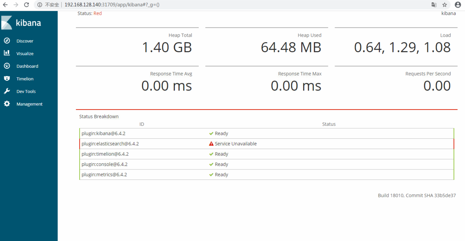Translate this page icon
This screenshot has width=465, height=241.
pos(434,5)
